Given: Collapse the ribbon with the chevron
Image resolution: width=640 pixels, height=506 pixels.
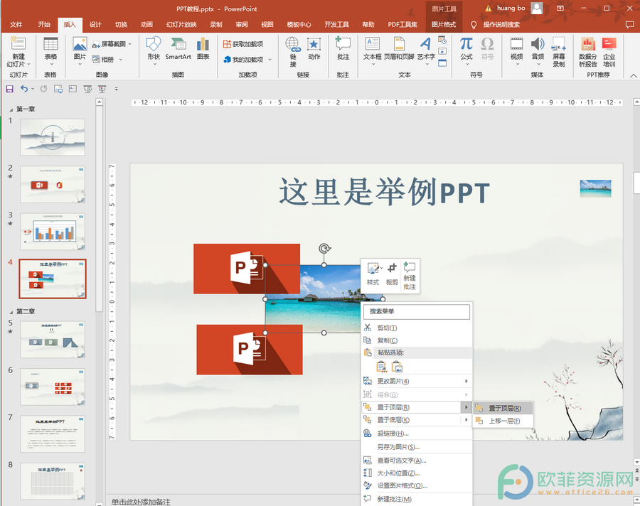Looking at the screenshot, I should click(633, 75).
